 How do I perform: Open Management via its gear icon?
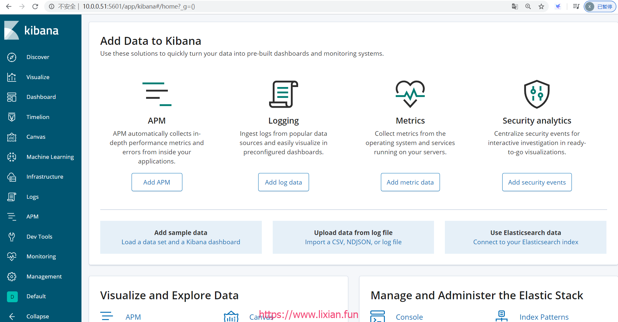tap(12, 277)
